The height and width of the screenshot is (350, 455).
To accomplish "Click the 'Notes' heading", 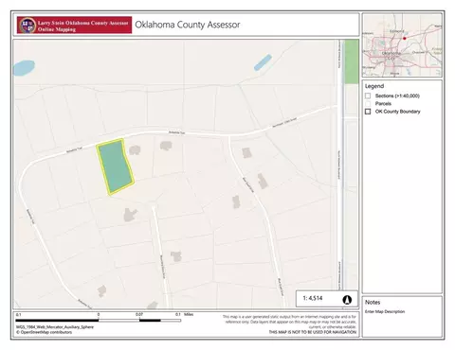I will click(x=373, y=302).
